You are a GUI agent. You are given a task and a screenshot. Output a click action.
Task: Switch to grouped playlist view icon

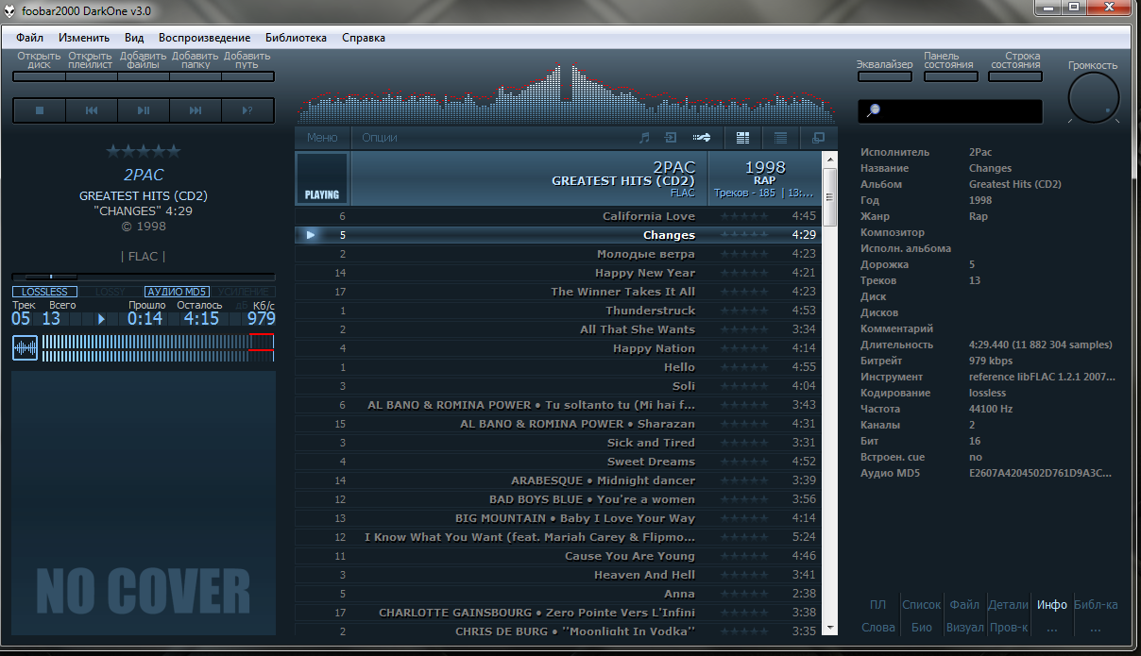(x=742, y=138)
